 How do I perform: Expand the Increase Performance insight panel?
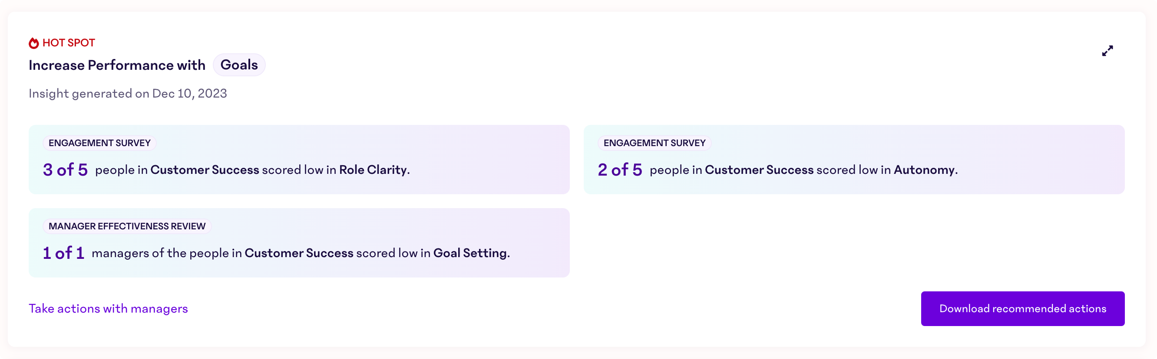[1107, 51]
